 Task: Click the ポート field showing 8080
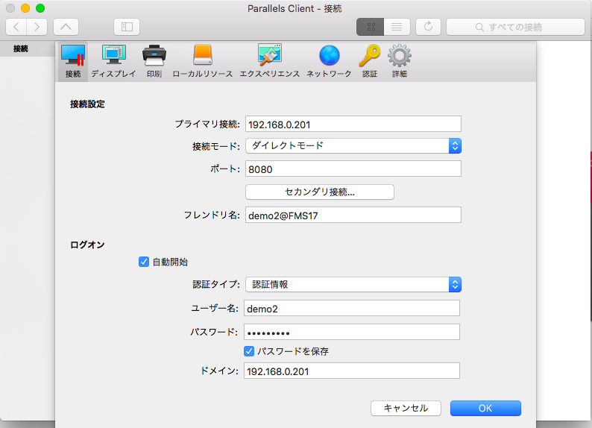(x=353, y=169)
